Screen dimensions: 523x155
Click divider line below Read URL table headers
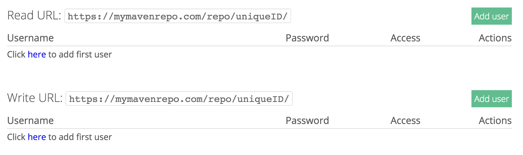259,46
